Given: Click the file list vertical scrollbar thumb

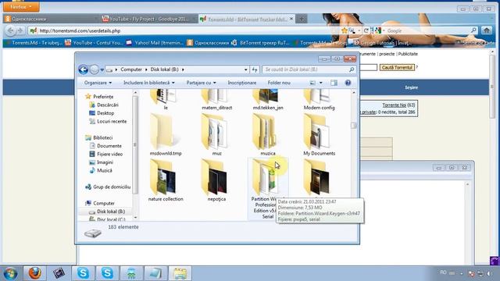Looking at the screenshot, I should pyautogui.click(x=353, y=126).
